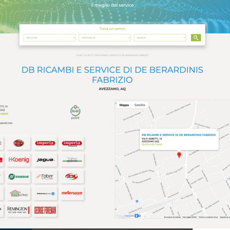
Task: Click the red map location pin
Action: tap(179, 155)
